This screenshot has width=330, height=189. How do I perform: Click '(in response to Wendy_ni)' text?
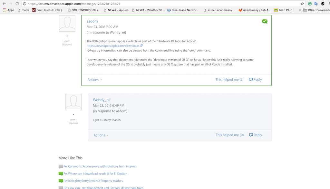click(106, 33)
